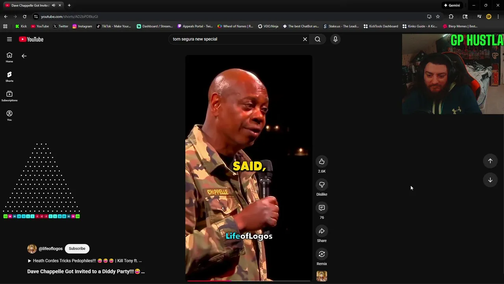The height and width of the screenshot is (284, 504).
Task: Mute the tab via speaker icon
Action: pos(54,6)
